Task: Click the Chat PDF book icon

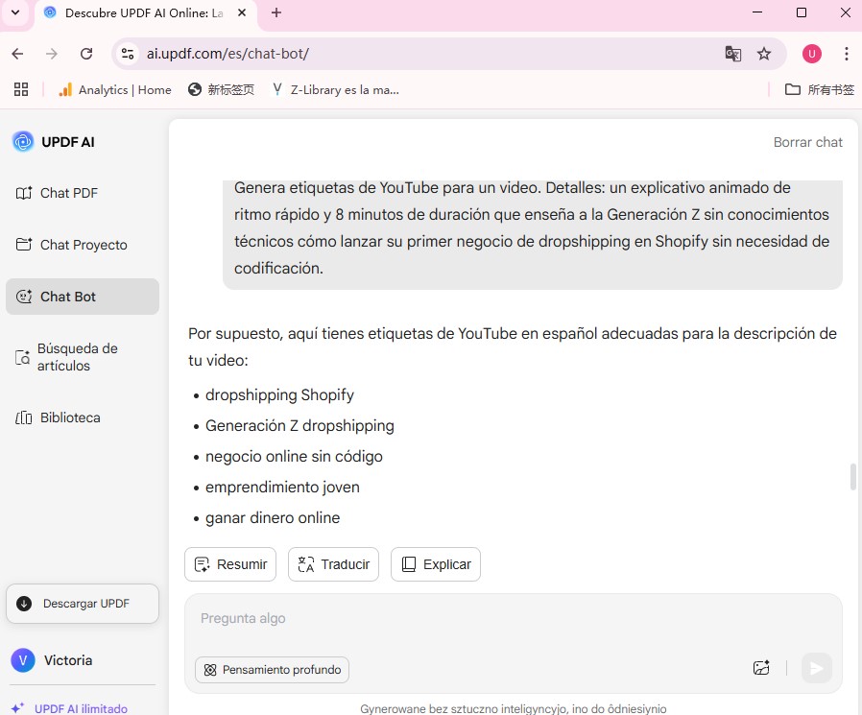Action: (x=24, y=193)
